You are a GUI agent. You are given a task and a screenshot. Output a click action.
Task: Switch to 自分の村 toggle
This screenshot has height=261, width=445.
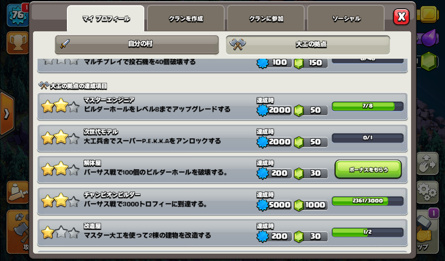click(x=137, y=44)
